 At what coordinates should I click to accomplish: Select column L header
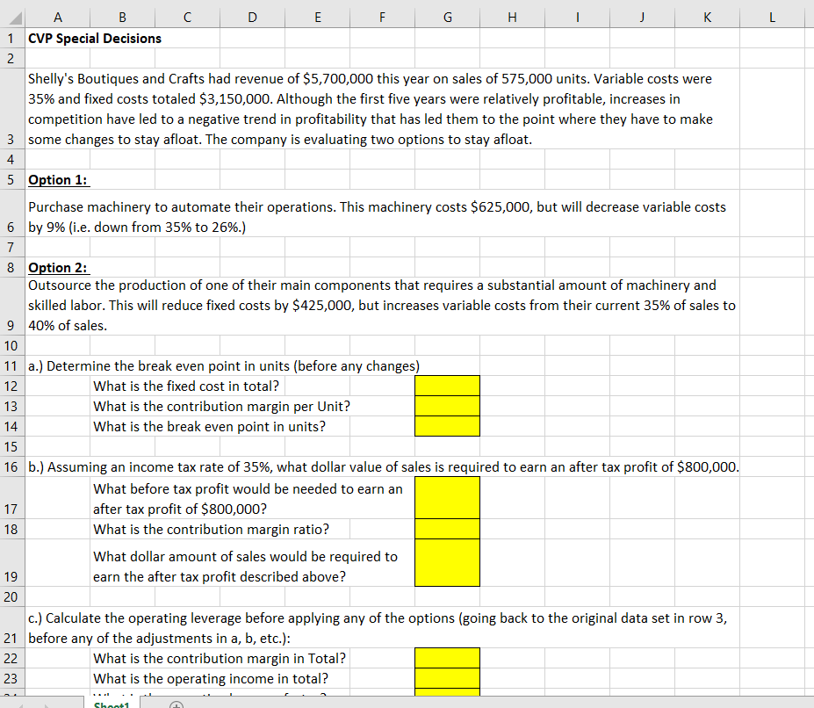click(x=772, y=18)
